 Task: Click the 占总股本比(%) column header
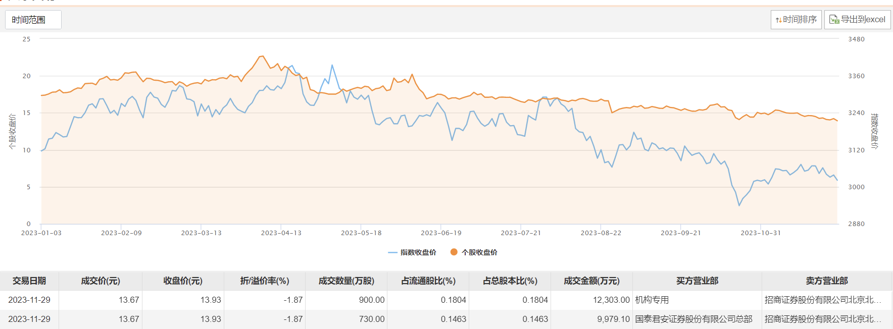[510, 281]
